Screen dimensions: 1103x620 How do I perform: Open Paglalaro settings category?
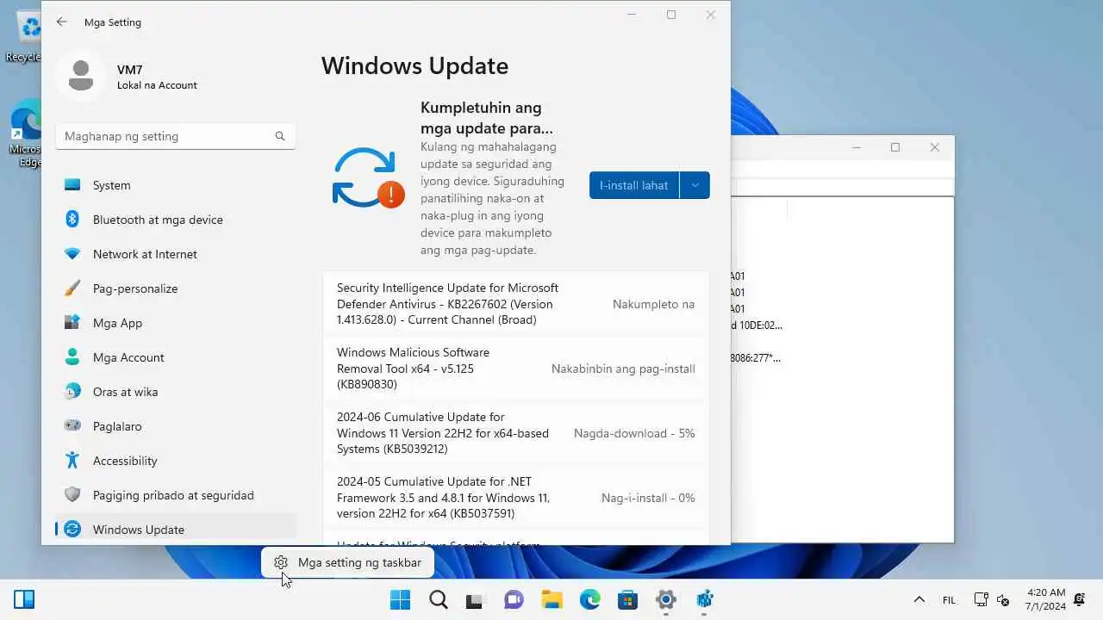click(176, 426)
